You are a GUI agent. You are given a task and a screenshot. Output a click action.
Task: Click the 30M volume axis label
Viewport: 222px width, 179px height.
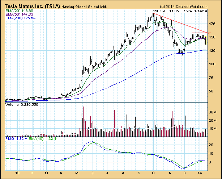(x=213, y=112)
